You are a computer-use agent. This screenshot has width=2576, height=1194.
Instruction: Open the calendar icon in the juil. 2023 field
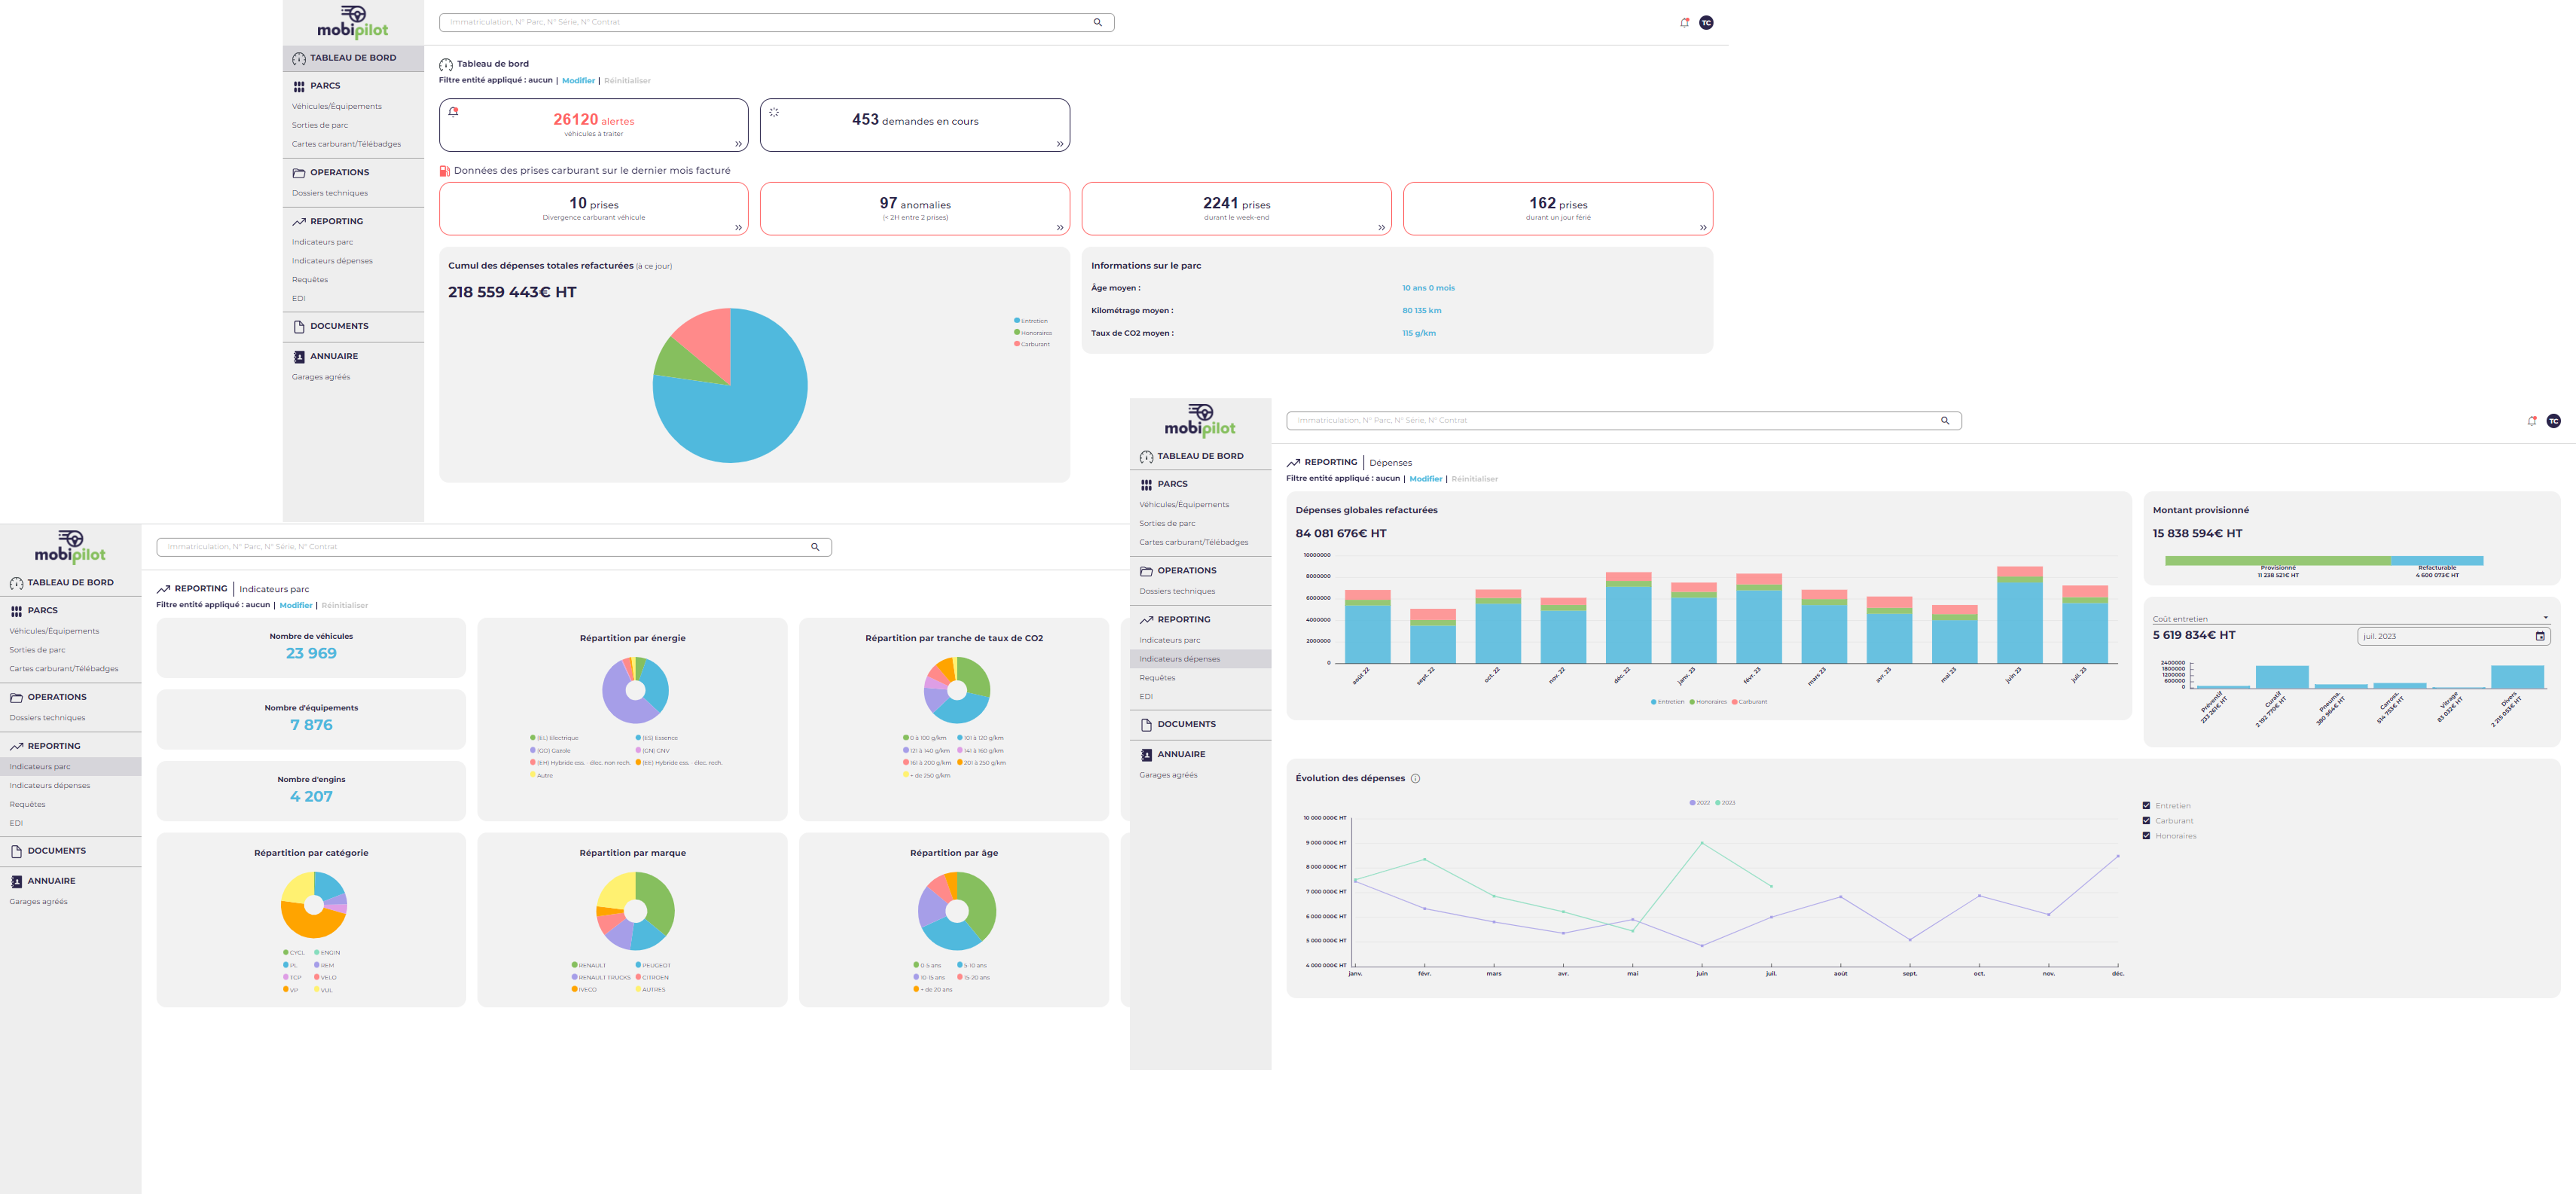(x=2540, y=636)
